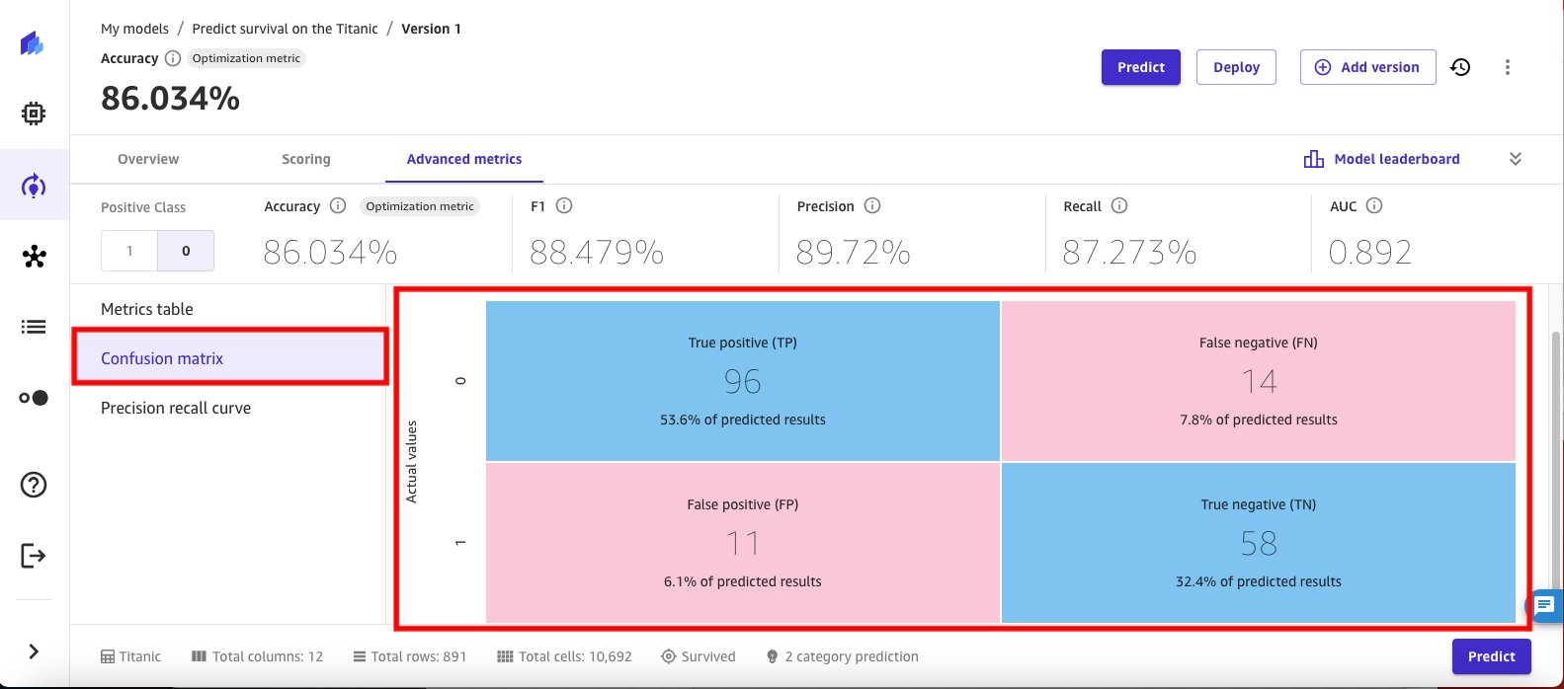Click the info icon next to F1

(x=564, y=206)
